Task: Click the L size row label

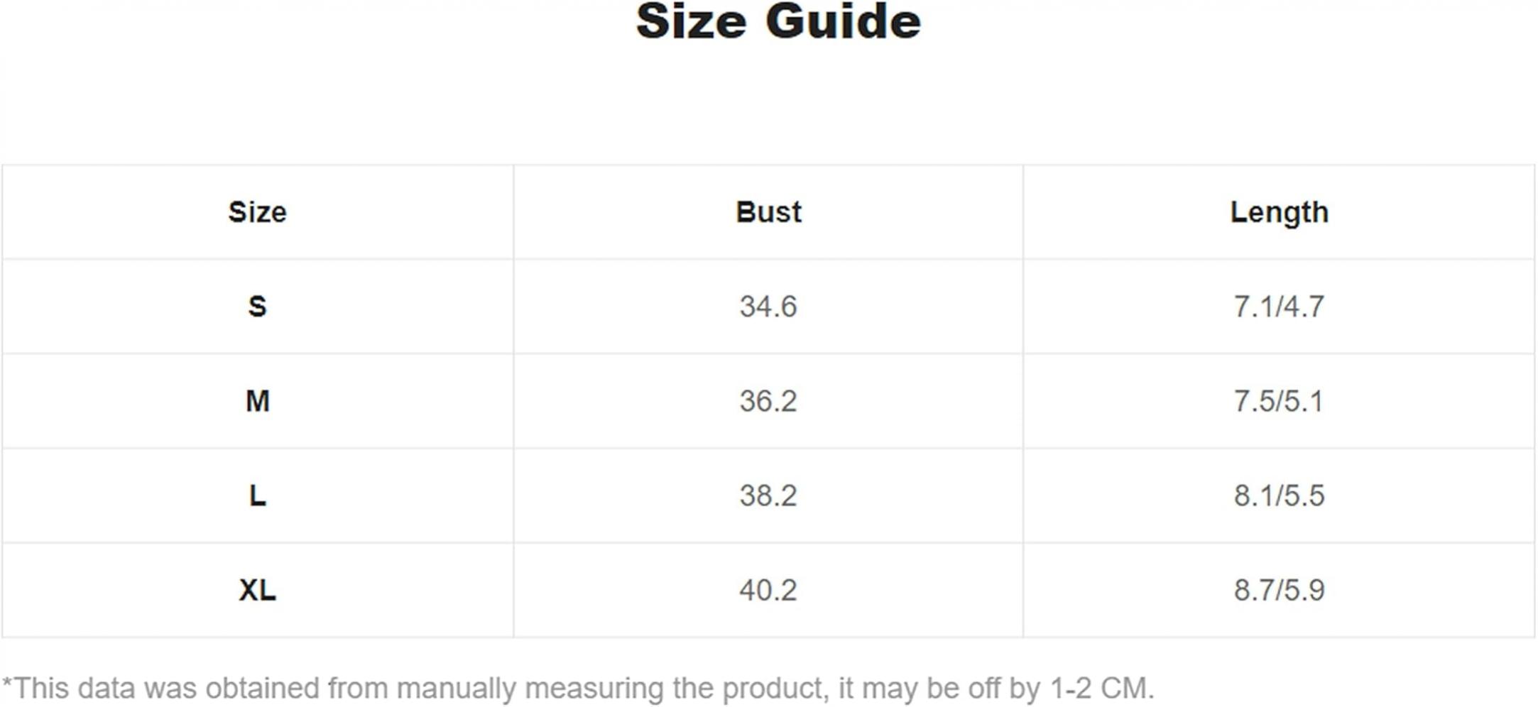Action: click(x=257, y=495)
